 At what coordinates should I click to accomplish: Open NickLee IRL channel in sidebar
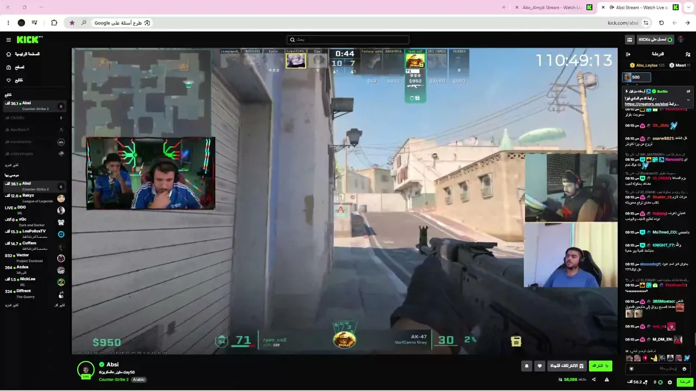(35, 282)
